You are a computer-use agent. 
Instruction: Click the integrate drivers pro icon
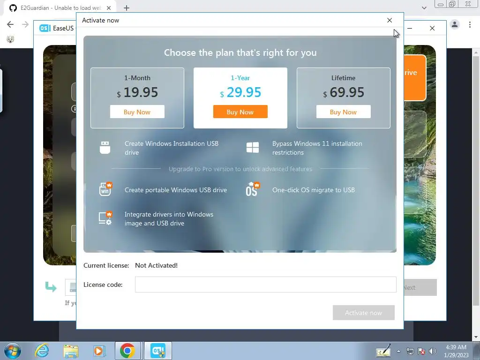point(105,218)
